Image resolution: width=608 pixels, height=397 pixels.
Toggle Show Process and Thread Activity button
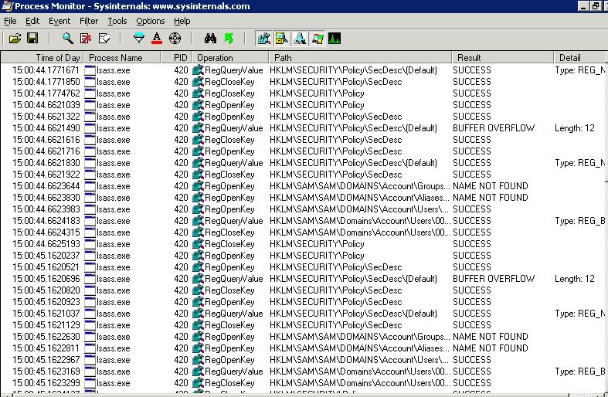(x=318, y=39)
